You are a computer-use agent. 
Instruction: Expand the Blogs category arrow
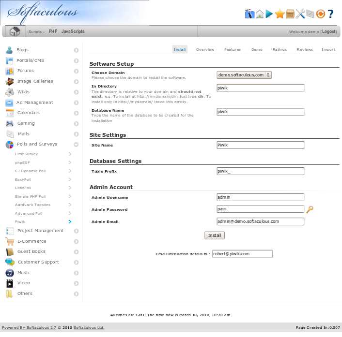click(76, 50)
